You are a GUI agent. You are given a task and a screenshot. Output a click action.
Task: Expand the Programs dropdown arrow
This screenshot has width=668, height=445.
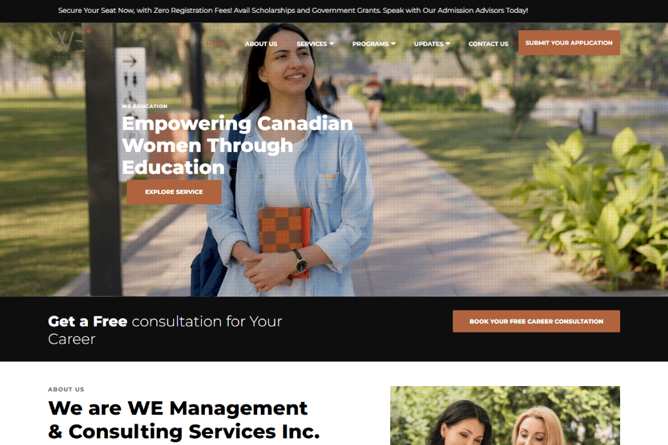pyautogui.click(x=393, y=43)
